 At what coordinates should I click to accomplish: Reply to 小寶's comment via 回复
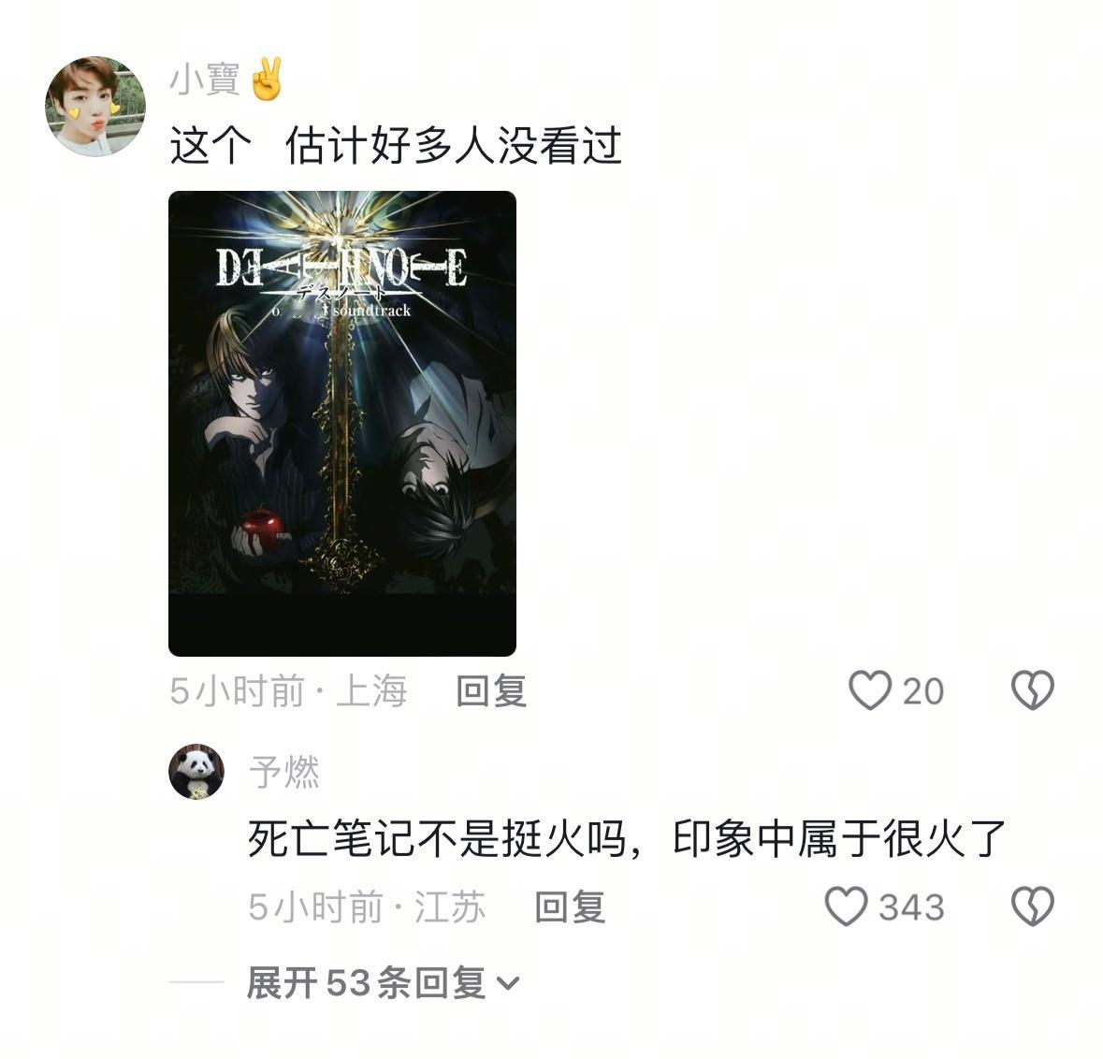click(491, 690)
